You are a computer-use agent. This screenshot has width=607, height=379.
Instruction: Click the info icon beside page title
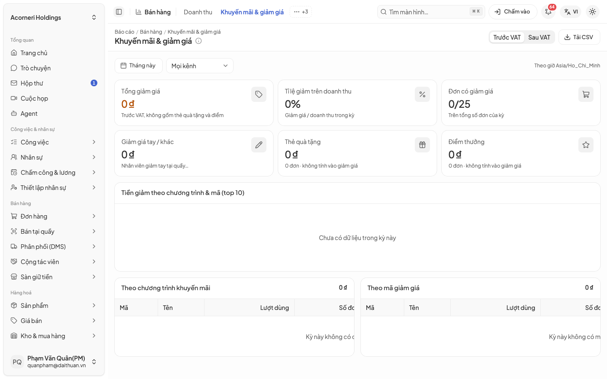pos(199,41)
